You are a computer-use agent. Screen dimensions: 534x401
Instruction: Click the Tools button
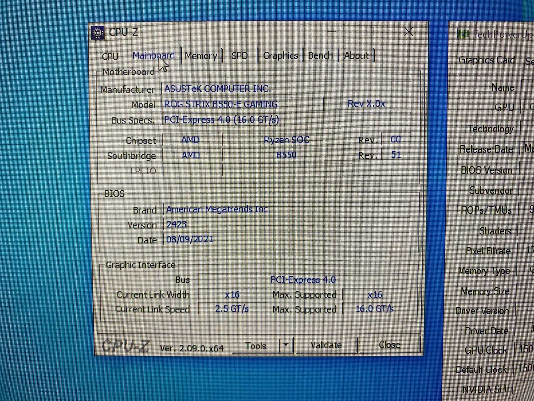pos(256,346)
